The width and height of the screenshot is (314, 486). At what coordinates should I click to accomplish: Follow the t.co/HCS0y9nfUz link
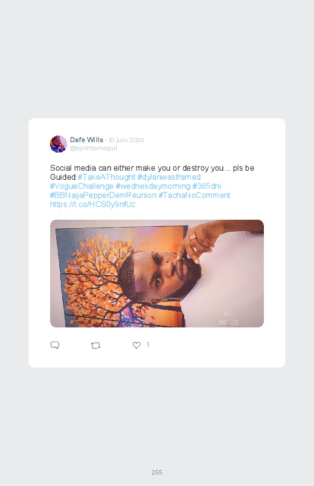click(92, 204)
